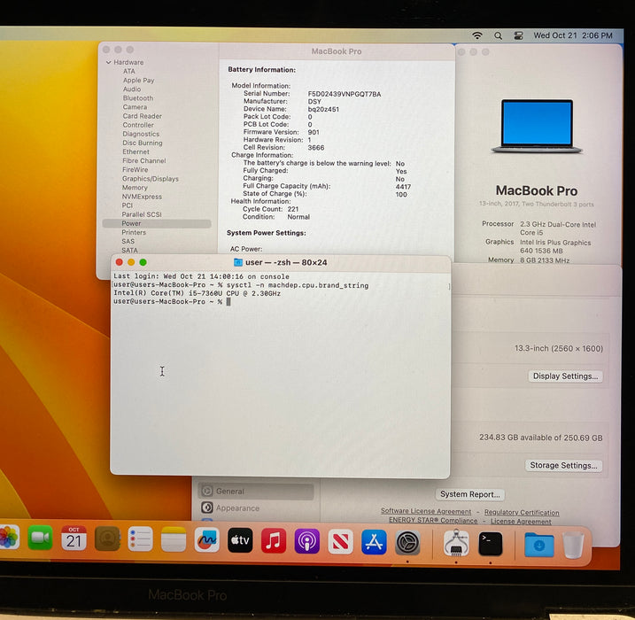Collapse the Hardware section in System Information
Viewport: 635px width, 620px height.
click(x=109, y=62)
